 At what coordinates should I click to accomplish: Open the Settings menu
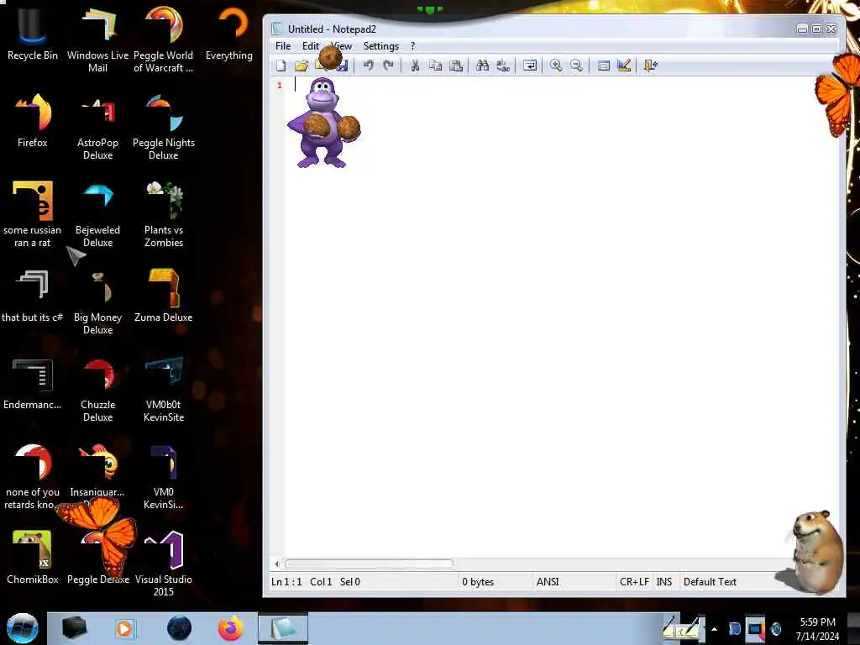click(x=380, y=46)
